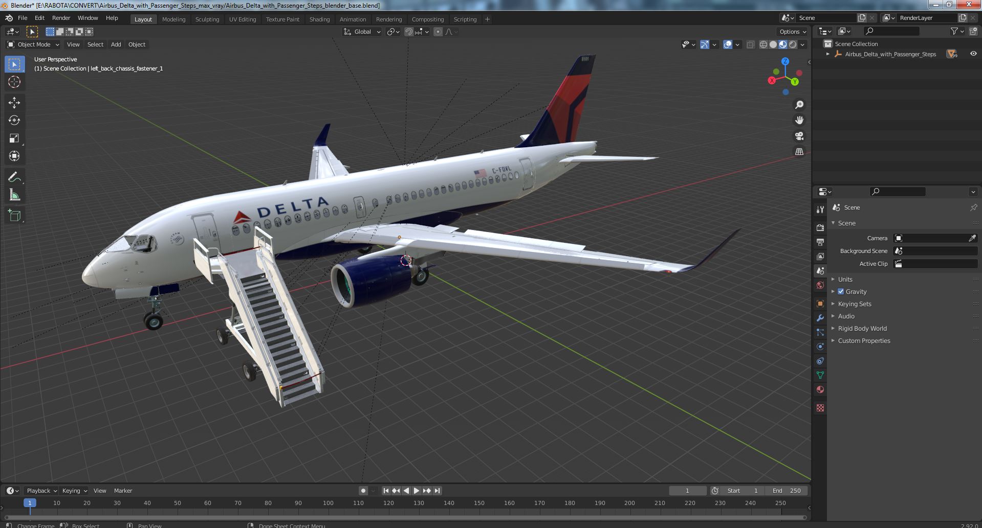Switch perspective/orthographic with the grid icon
Screen dimensions: 982x528
799,151
